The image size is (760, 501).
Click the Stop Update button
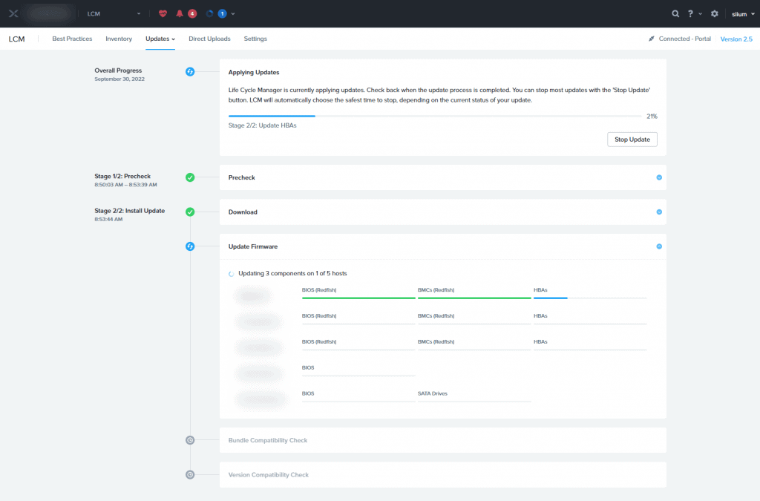(632, 140)
